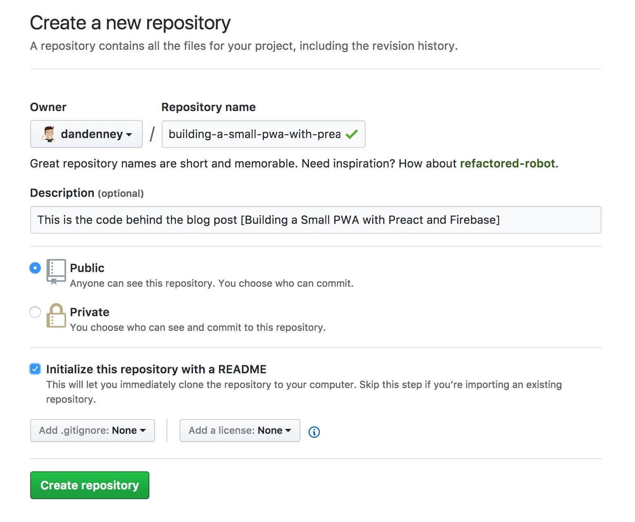
Task: Focus the Repository name text field
Action: pyautogui.click(x=254, y=134)
